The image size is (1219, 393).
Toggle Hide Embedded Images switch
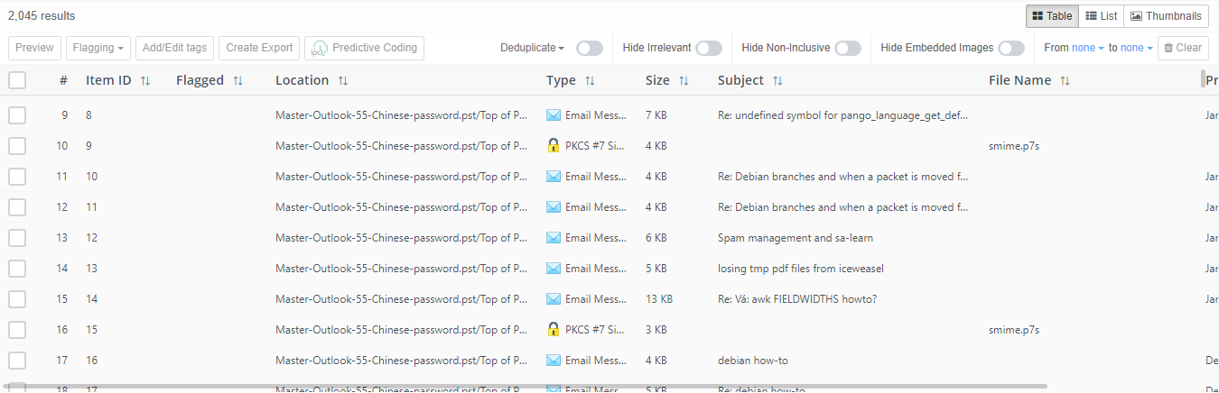(x=1010, y=48)
